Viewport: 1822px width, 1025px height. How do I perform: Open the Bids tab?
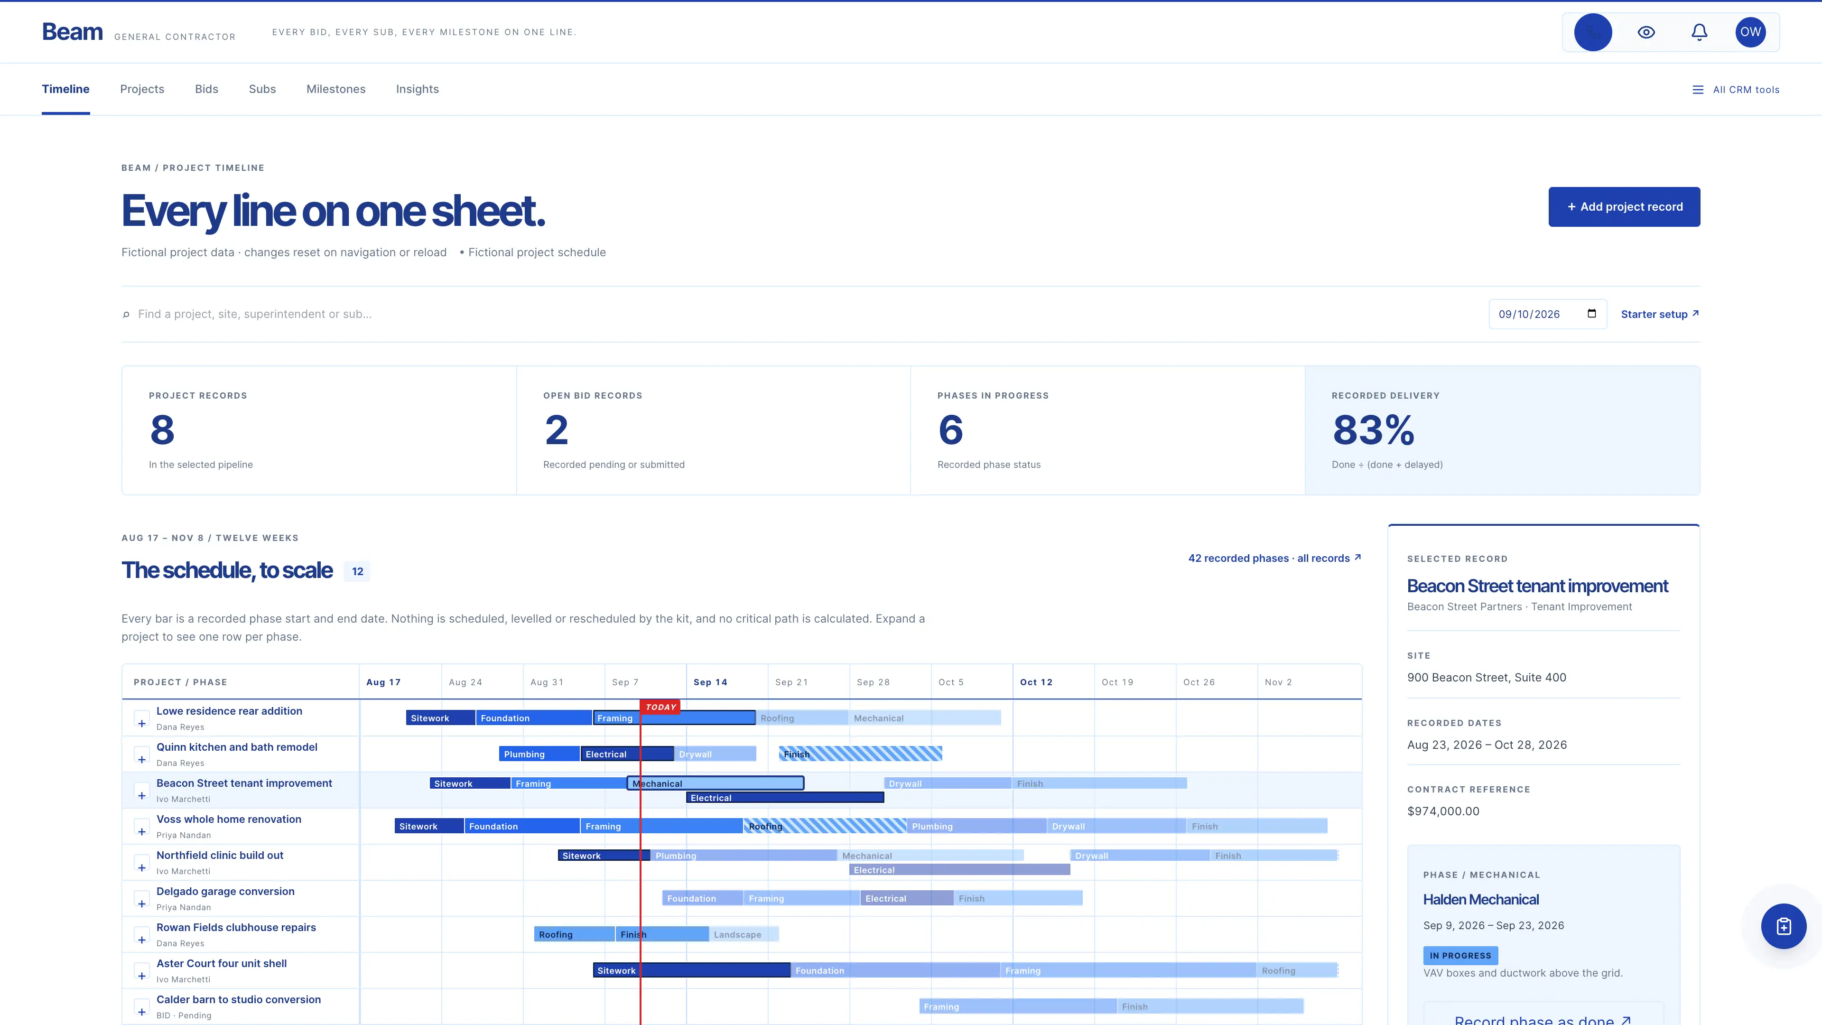point(206,89)
